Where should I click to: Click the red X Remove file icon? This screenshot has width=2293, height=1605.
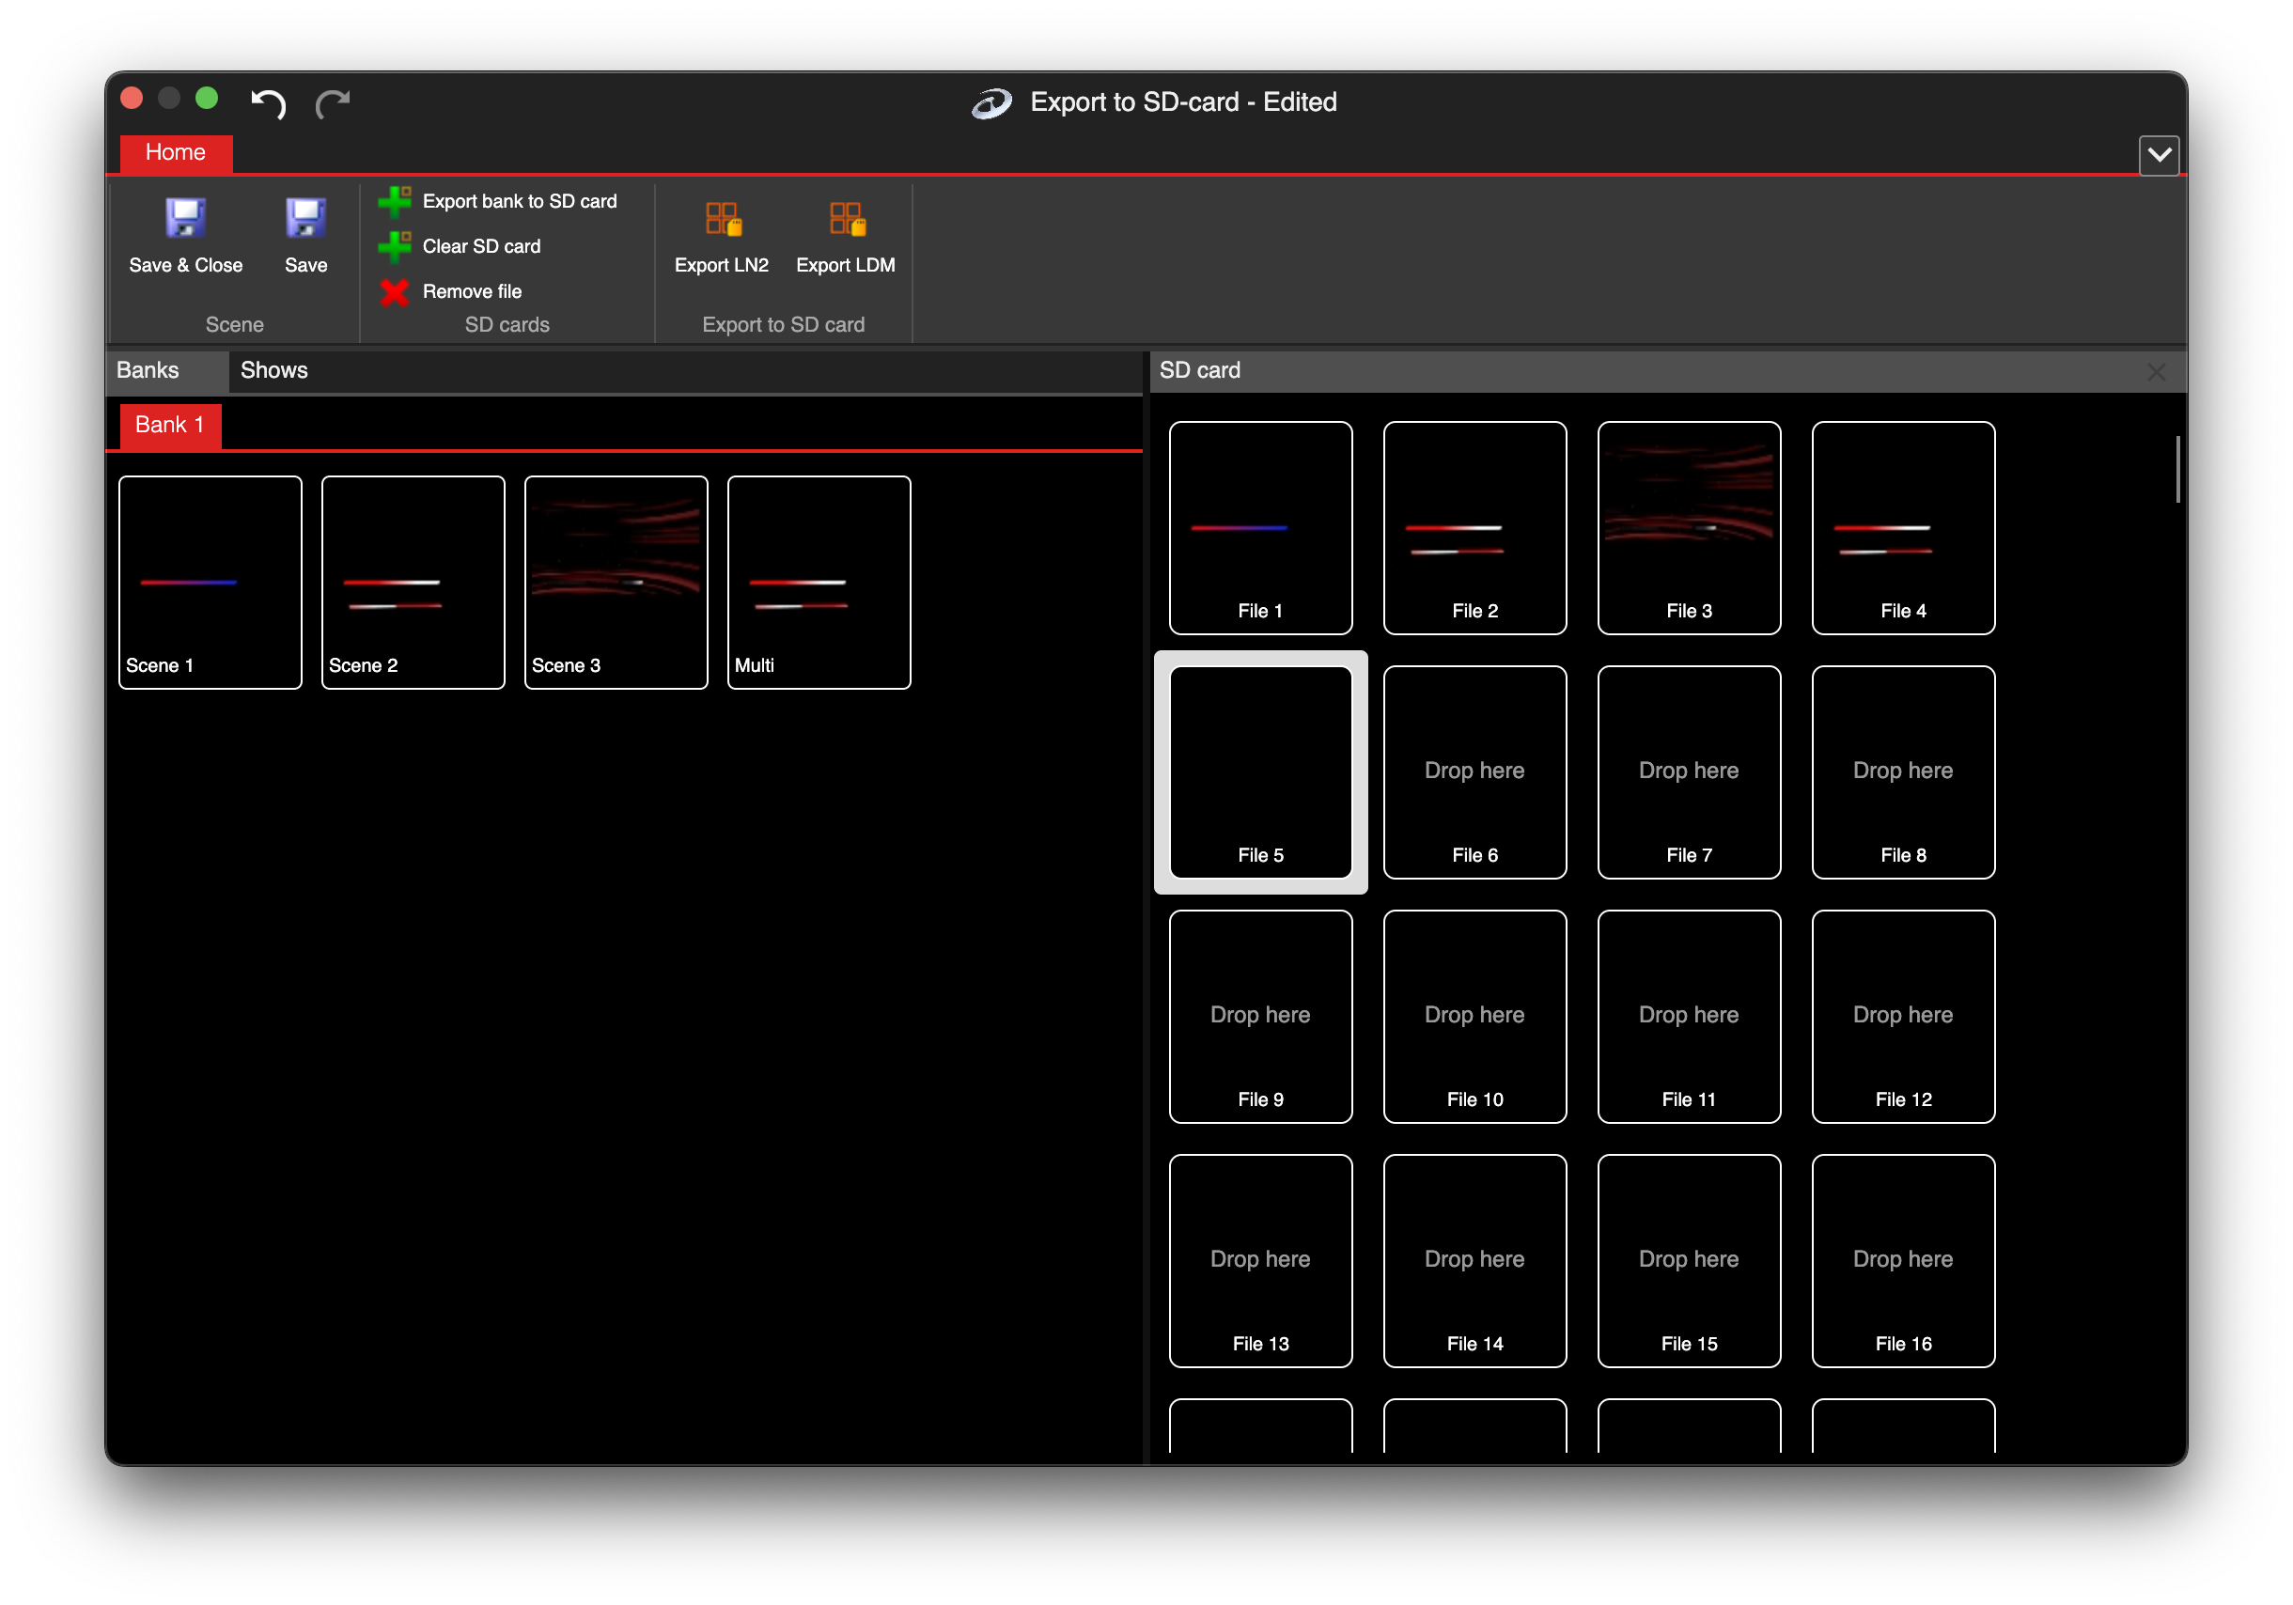pyautogui.click(x=395, y=291)
